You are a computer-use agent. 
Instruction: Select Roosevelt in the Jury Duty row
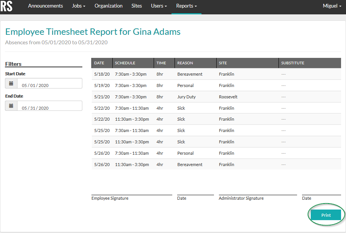tap(228, 96)
